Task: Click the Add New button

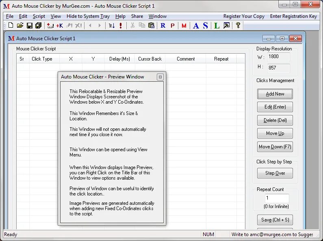Action: click(x=275, y=94)
